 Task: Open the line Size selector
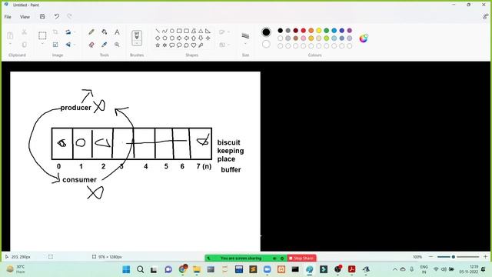point(245,38)
